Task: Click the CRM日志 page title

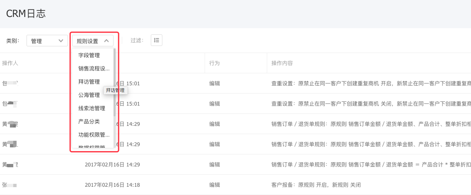Action: click(x=26, y=13)
